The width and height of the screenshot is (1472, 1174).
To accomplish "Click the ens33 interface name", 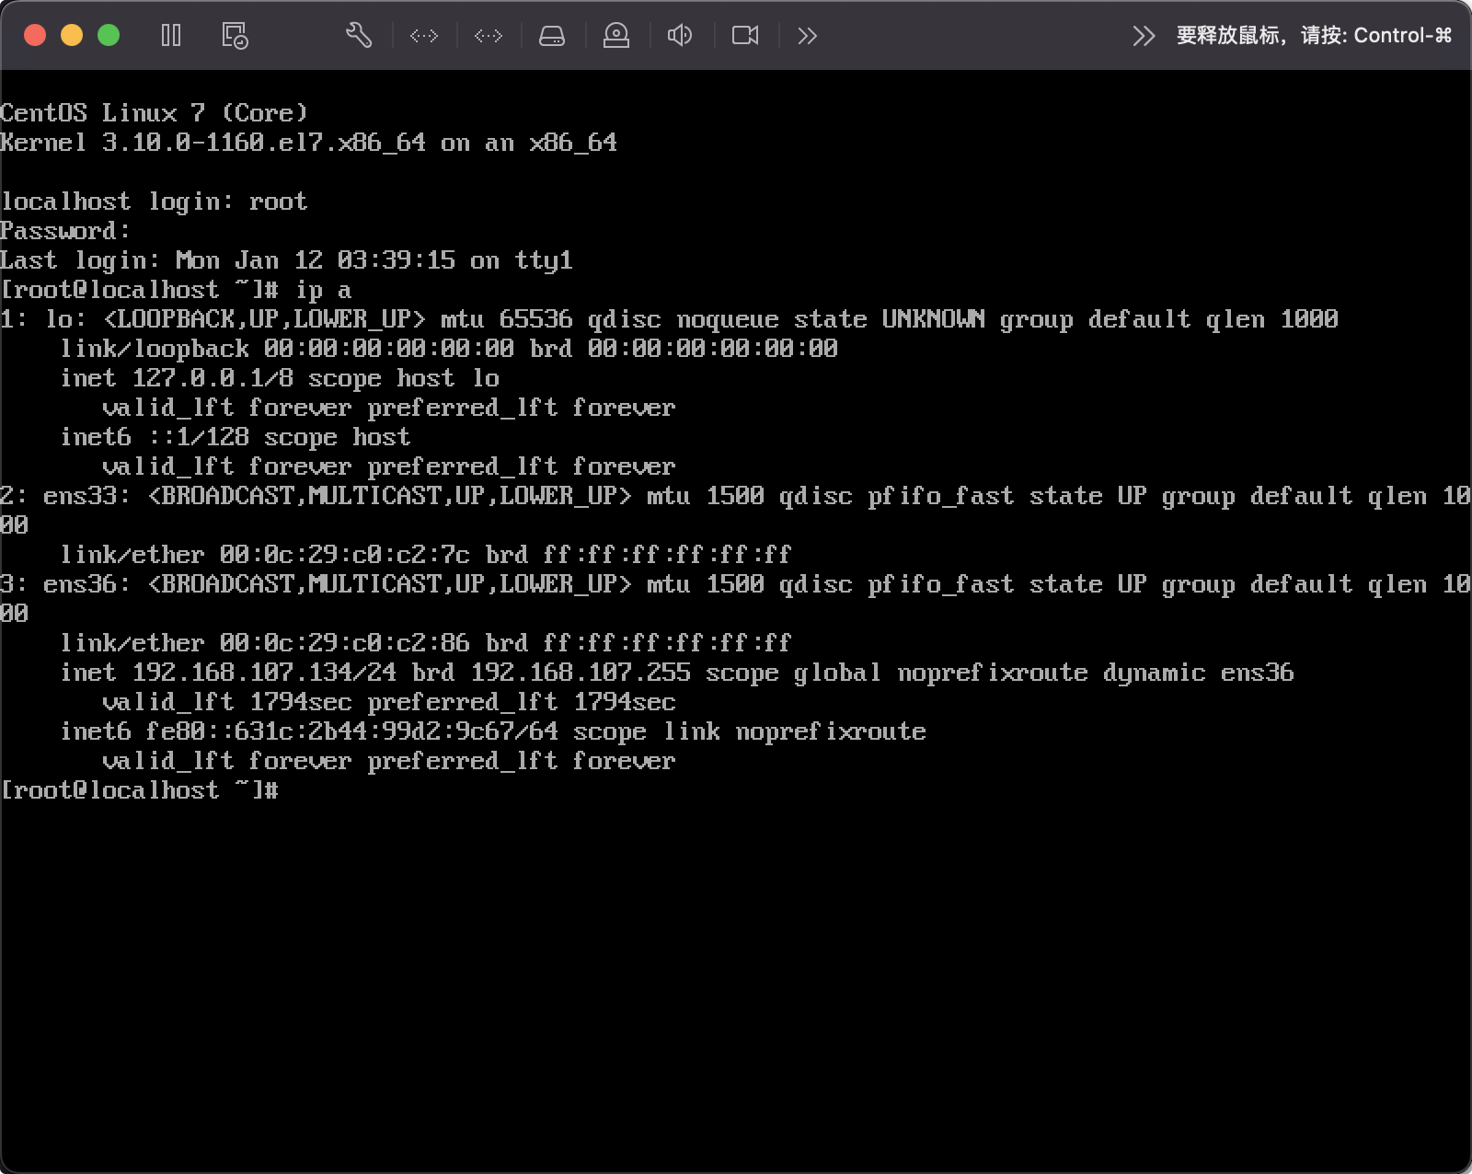I will [80, 496].
